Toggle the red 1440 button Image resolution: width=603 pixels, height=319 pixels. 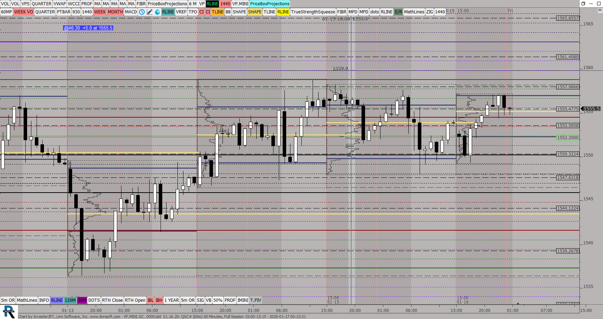(x=225, y=4)
